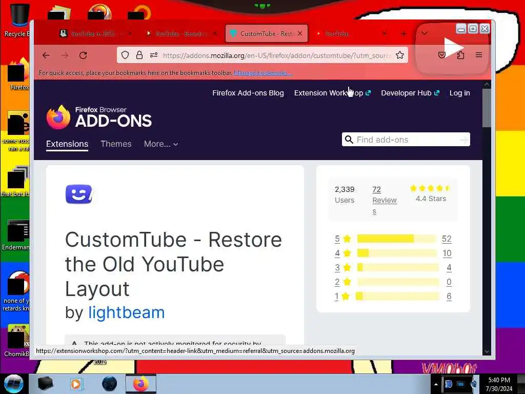525x394 pixels.
Task: Close the YouTube - Broadcast tab
Action: 215,33
